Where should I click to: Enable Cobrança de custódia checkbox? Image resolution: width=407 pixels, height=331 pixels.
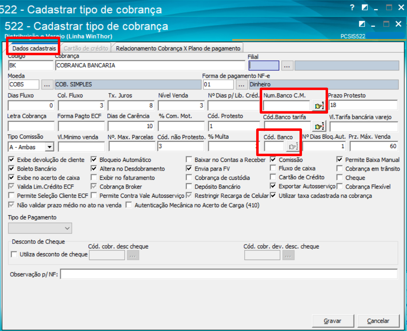click(189, 177)
